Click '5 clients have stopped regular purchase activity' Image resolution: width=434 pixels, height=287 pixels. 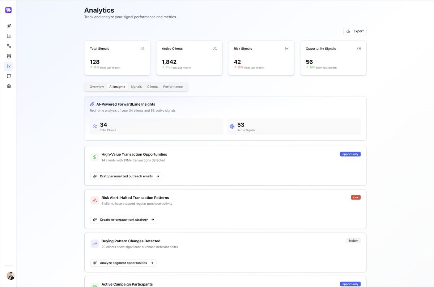pyautogui.click(x=137, y=204)
